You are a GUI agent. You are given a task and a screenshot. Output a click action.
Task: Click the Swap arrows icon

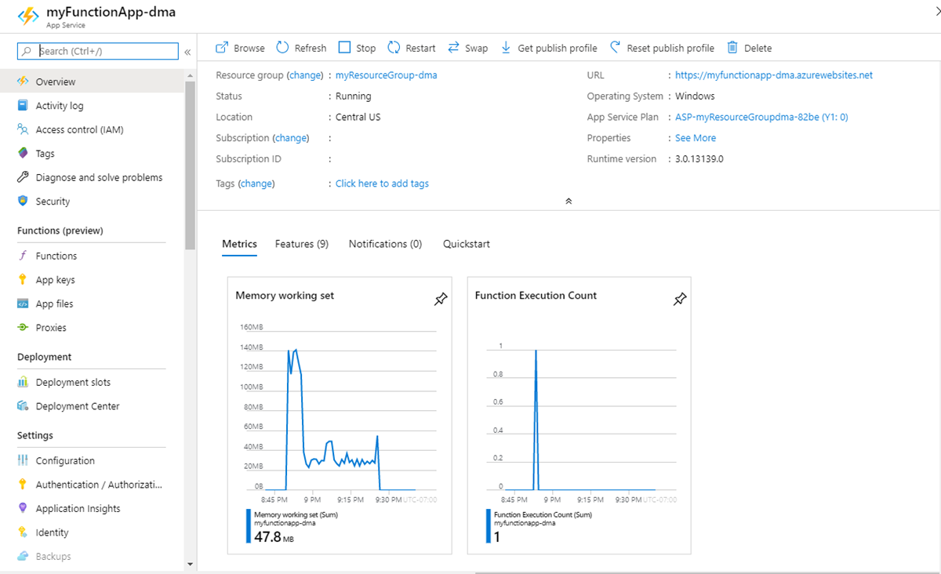[x=453, y=48]
